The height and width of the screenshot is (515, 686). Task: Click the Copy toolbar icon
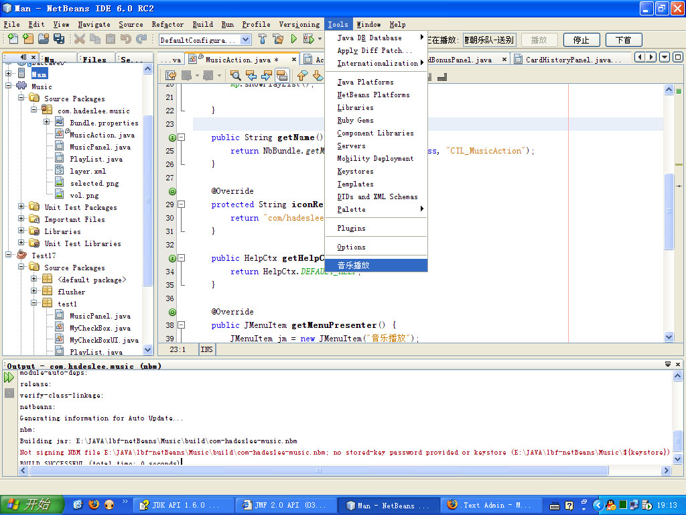pos(95,39)
